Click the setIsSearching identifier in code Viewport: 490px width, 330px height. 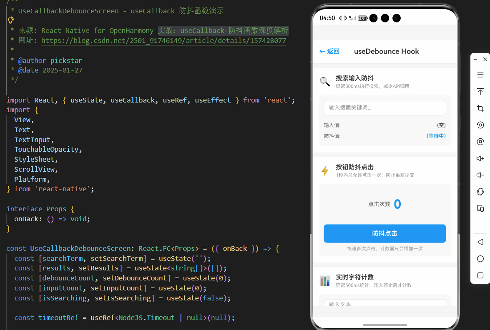point(123,298)
